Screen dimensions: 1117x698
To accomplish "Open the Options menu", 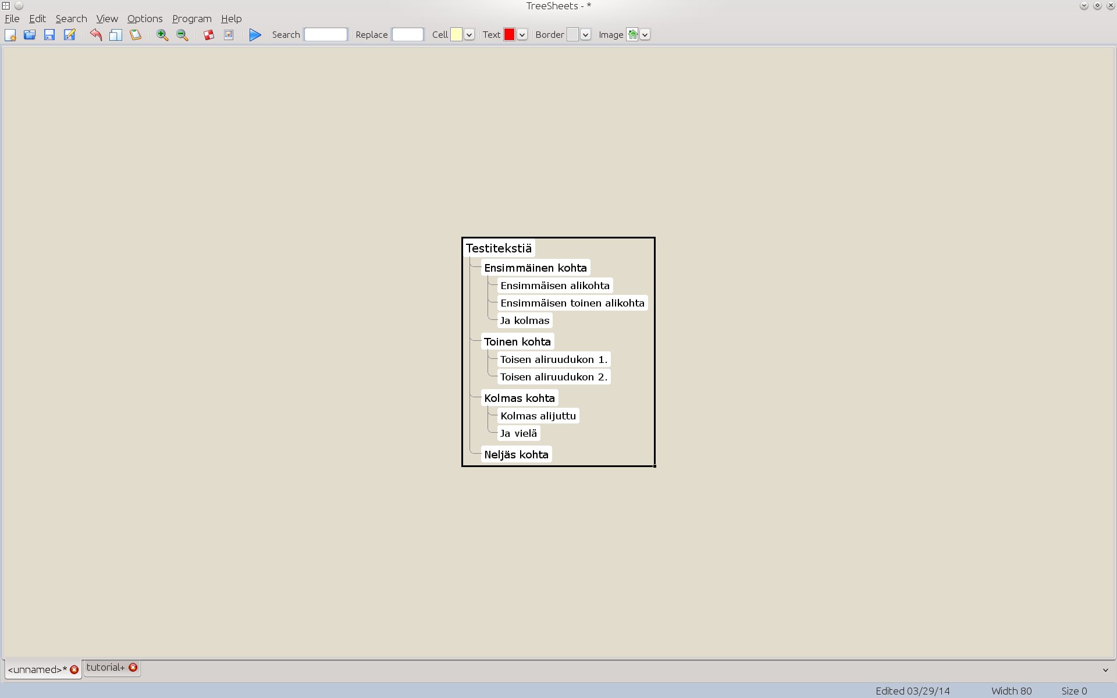I will click(x=145, y=19).
